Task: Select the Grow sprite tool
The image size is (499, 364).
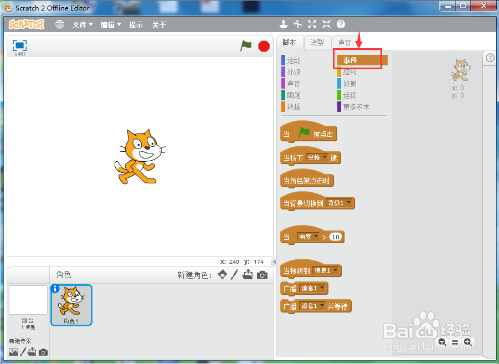Action: click(312, 24)
